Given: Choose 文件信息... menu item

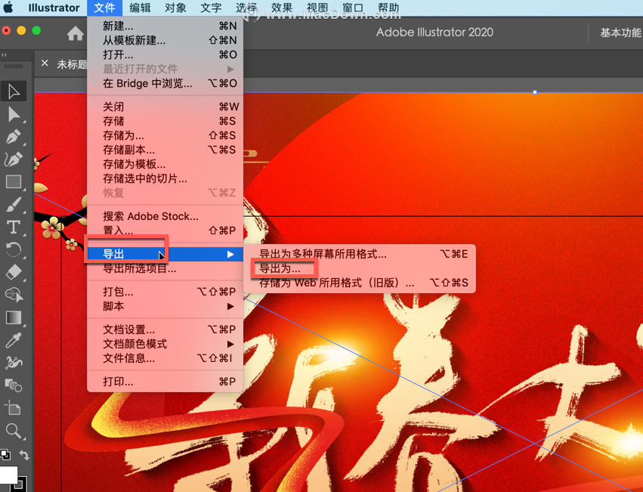Looking at the screenshot, I should [165, 359].
